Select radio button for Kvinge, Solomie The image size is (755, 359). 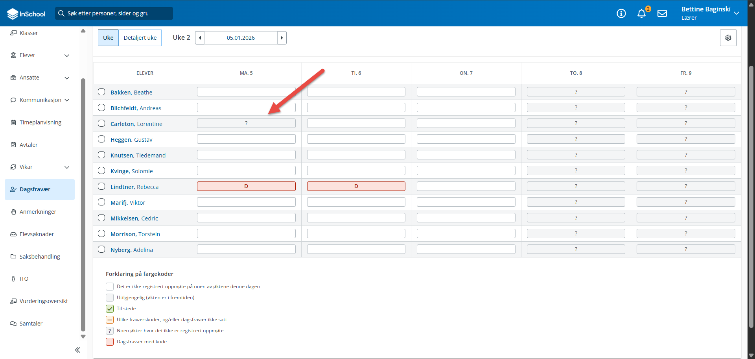(101, 170)
